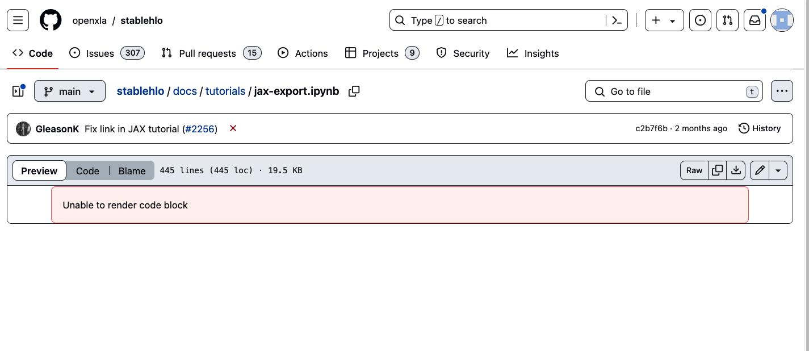Select the Code view toggle
This screenshot has height=351, width=809.
[x=87, y=170]
